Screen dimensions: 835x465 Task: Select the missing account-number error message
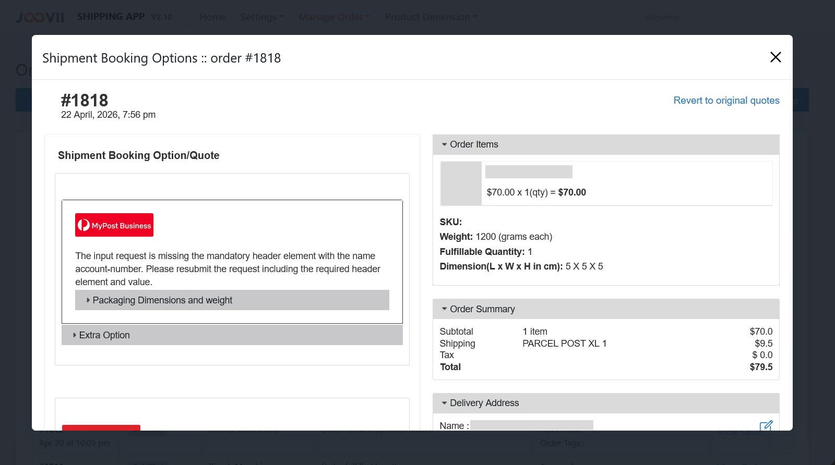tap(228, 269)
